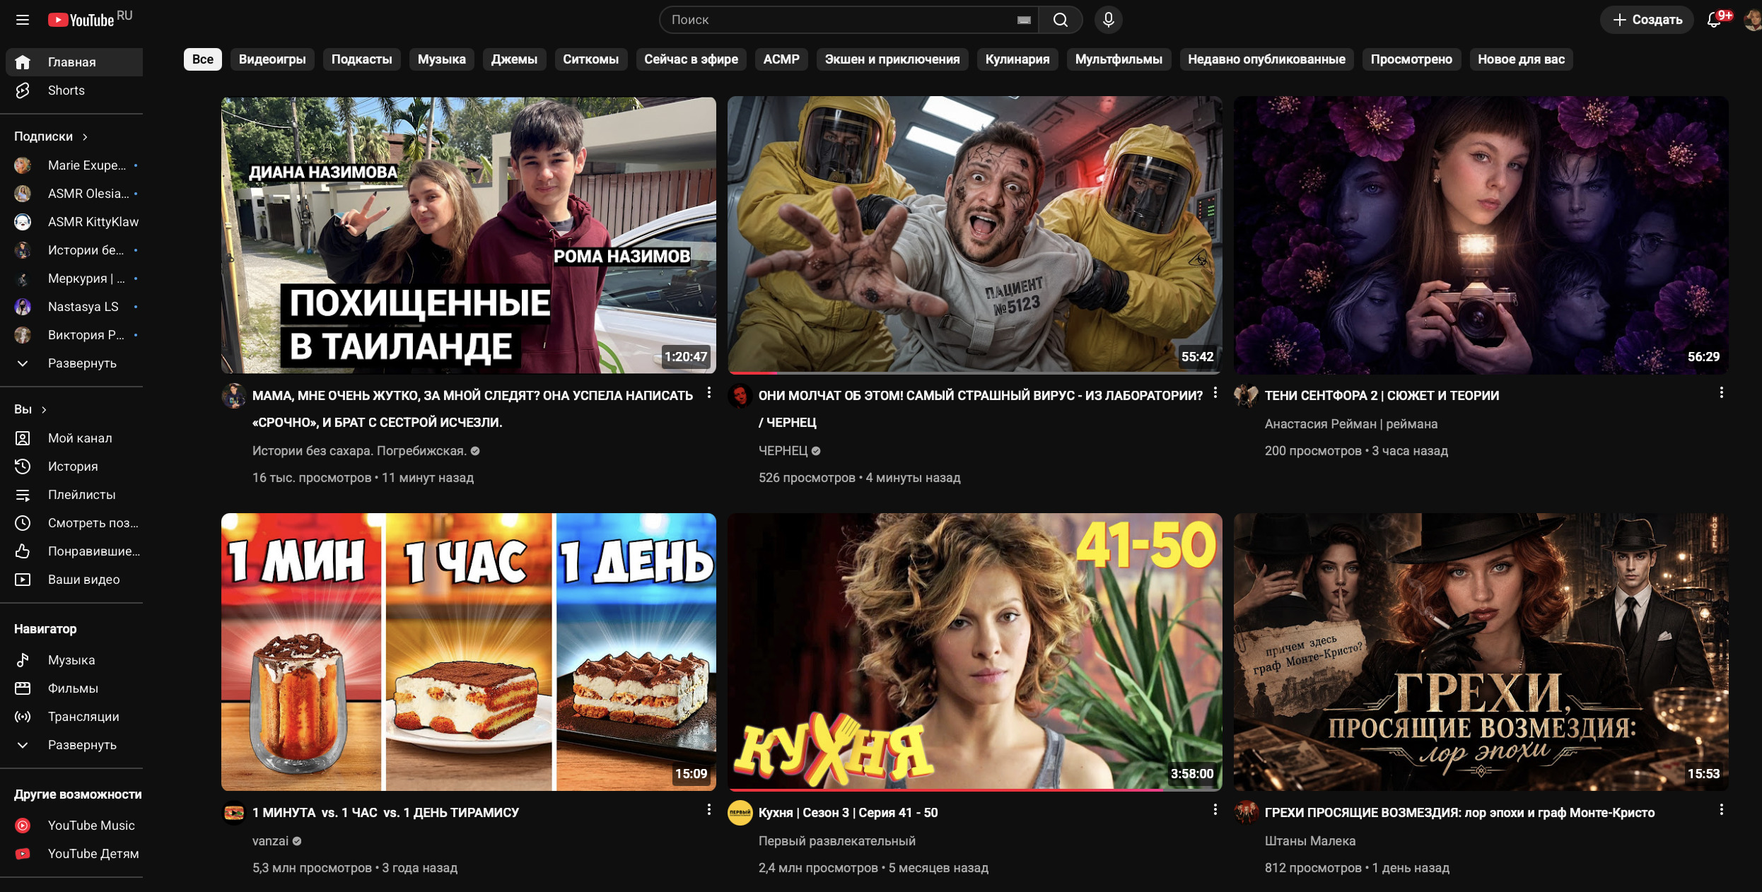Start voice search with microphone icon
Image resolution: width=1762 pixels, height=892 pixels.
[1108, 20]
